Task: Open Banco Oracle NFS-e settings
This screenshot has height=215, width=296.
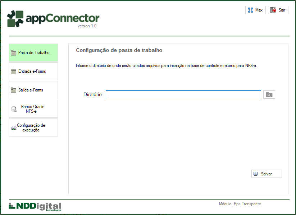Action: click(33, 109)
